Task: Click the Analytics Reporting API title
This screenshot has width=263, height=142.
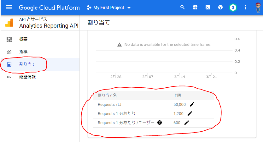Action: coord(49,26)
